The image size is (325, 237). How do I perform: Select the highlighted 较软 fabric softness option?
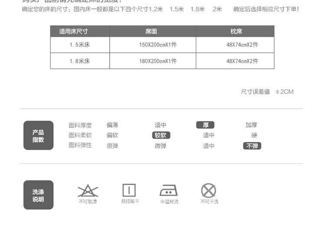(x=160, y=135)
